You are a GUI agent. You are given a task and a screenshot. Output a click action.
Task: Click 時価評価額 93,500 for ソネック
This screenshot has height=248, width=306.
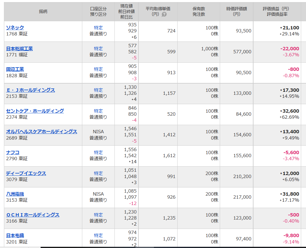(243, 31)
